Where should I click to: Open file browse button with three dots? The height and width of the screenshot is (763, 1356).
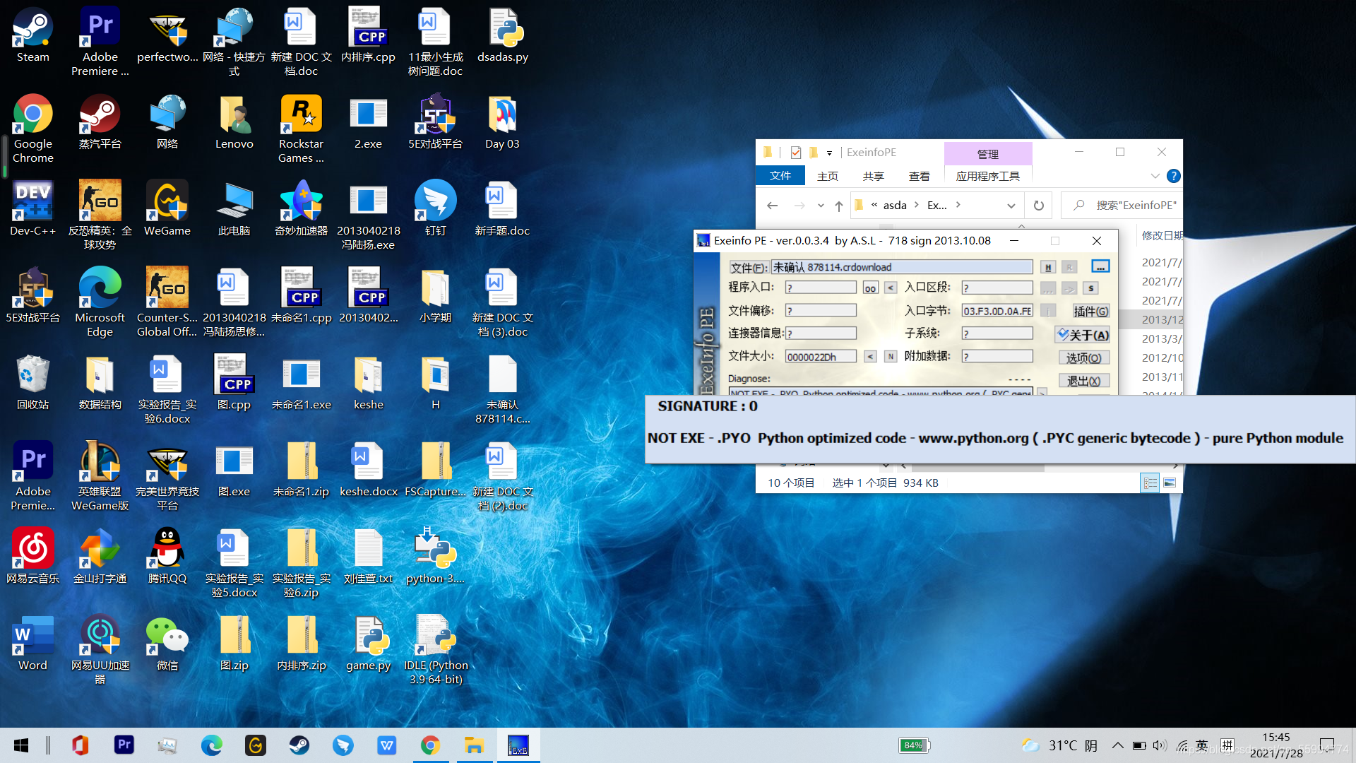1100,266
